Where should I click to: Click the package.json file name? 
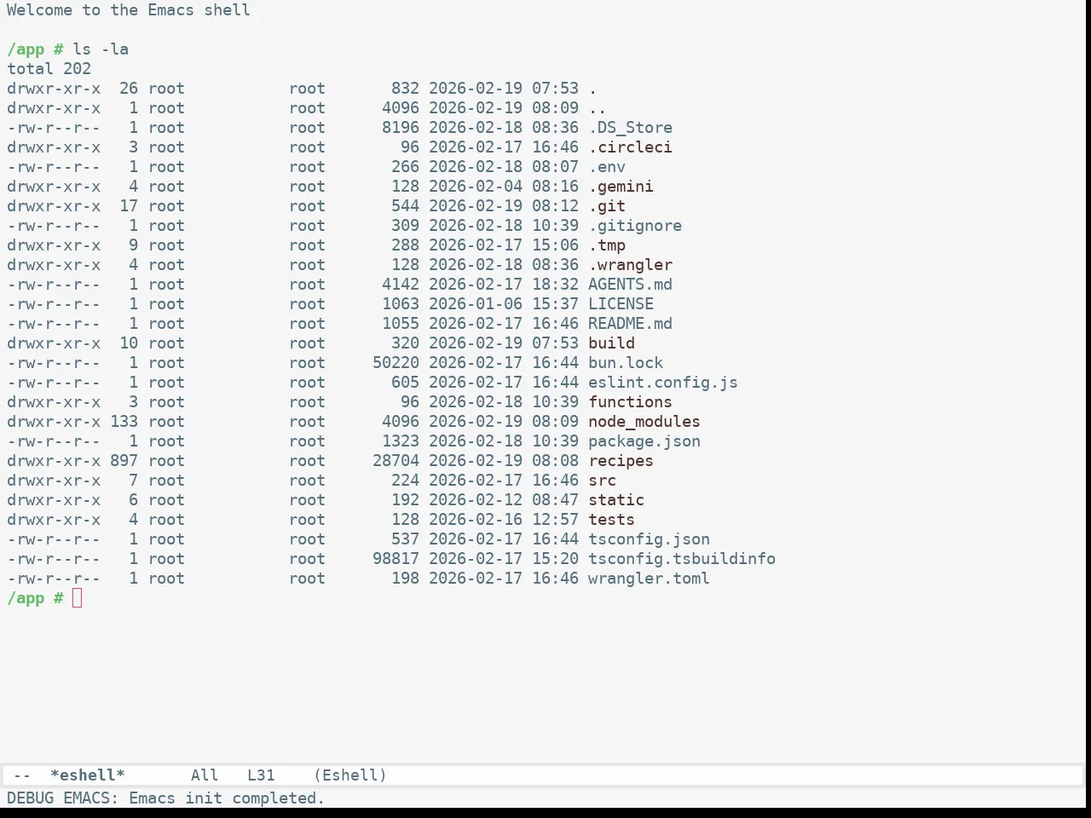644,441
